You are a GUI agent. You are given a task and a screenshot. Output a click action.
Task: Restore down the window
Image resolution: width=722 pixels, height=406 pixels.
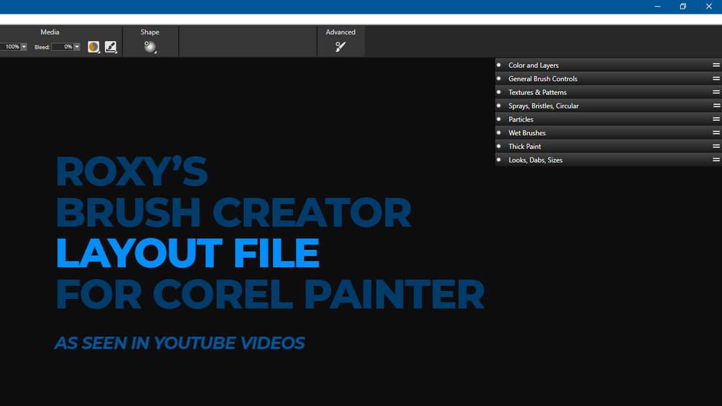tap(683, 6)
